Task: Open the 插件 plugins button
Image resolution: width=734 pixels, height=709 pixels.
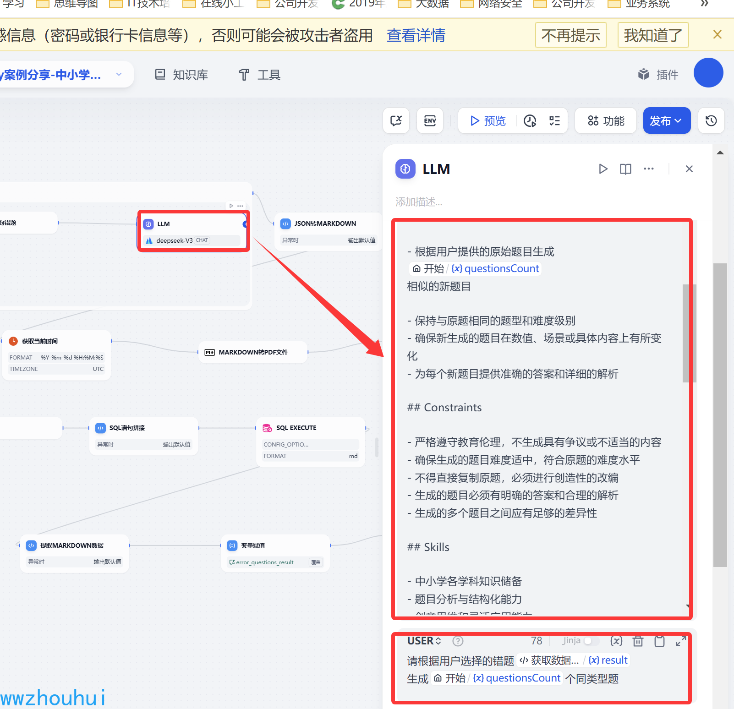Action: [658, 75]
